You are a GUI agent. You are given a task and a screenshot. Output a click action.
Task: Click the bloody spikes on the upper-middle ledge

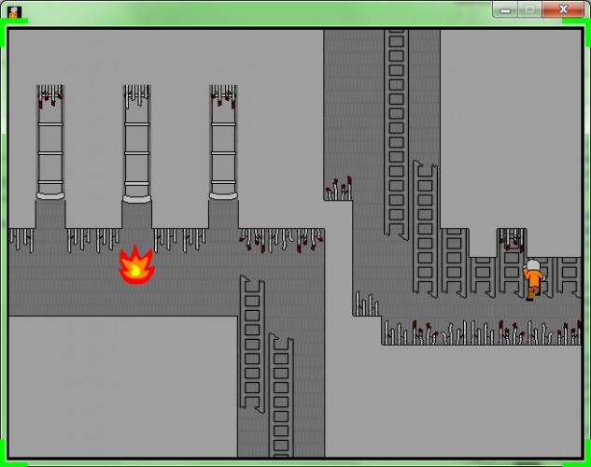339,188
